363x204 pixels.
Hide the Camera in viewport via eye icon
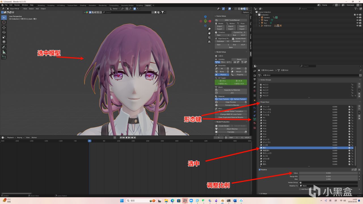coord(357,18)
